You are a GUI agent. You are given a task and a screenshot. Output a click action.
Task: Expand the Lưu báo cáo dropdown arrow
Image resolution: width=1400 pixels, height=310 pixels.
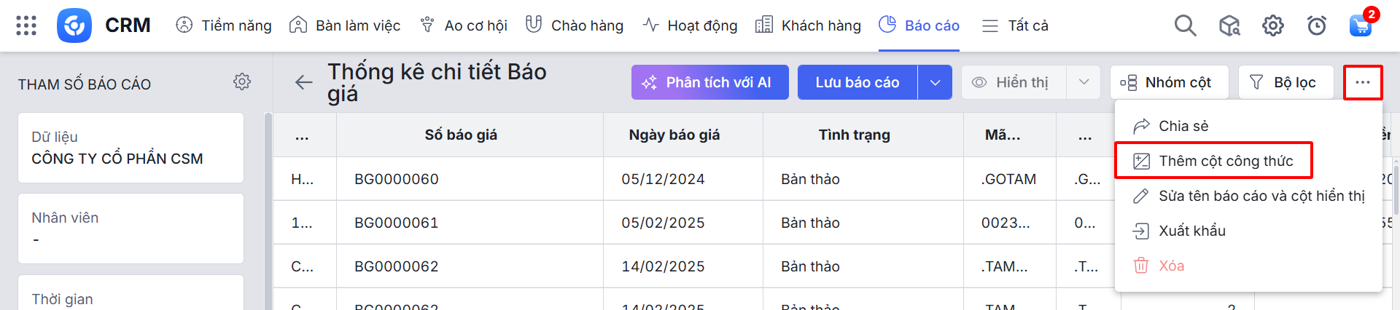coord(935,82)
